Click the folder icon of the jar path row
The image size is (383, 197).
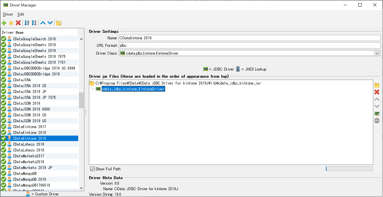92,83
